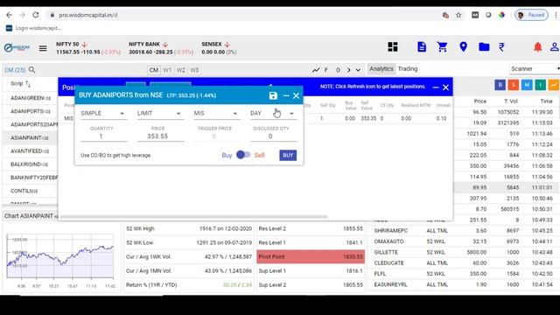Click the OMAXAUTO scanner row
560x315 pixels.
[x=464, y=241]
